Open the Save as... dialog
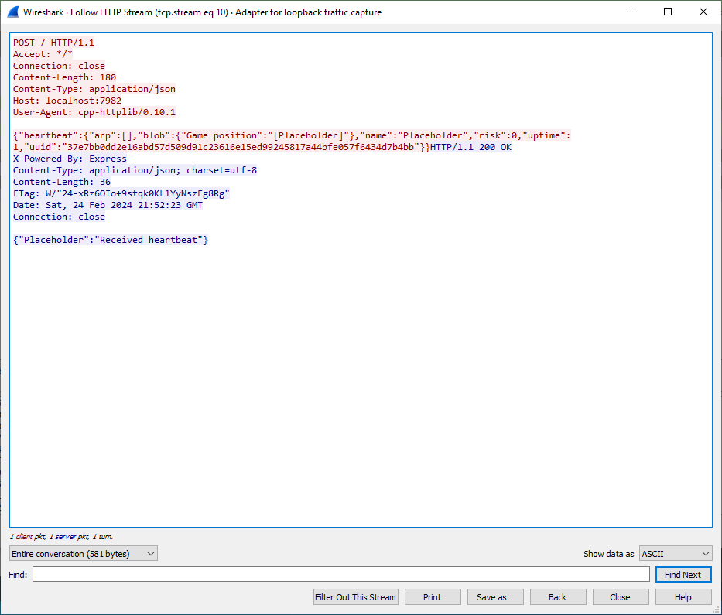The height and width of the screenshot is (615, 722). (495, 597)
